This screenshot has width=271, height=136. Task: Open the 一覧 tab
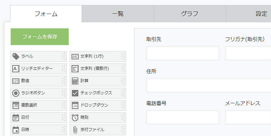point(118,14)
